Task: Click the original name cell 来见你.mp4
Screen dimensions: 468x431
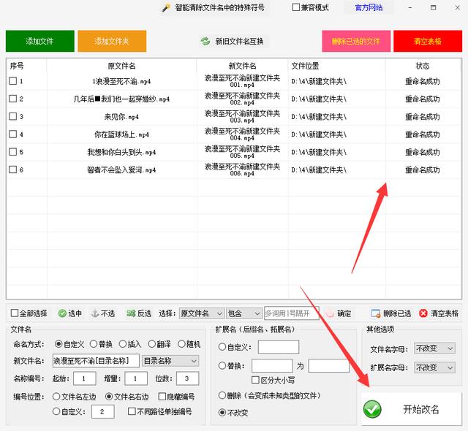Action: click(x=121, y=117)
